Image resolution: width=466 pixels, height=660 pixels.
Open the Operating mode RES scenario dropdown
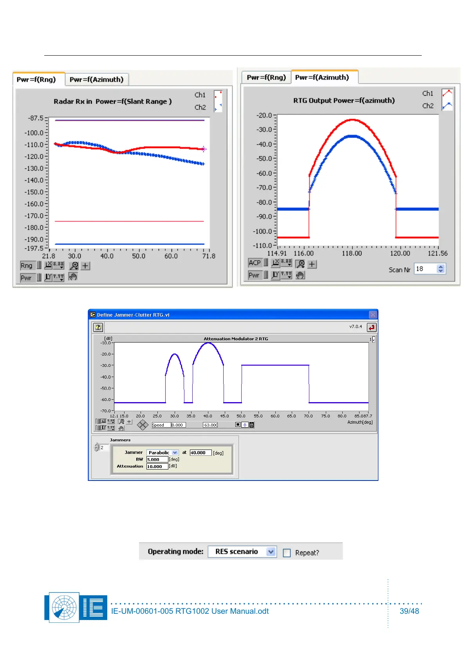271,552
